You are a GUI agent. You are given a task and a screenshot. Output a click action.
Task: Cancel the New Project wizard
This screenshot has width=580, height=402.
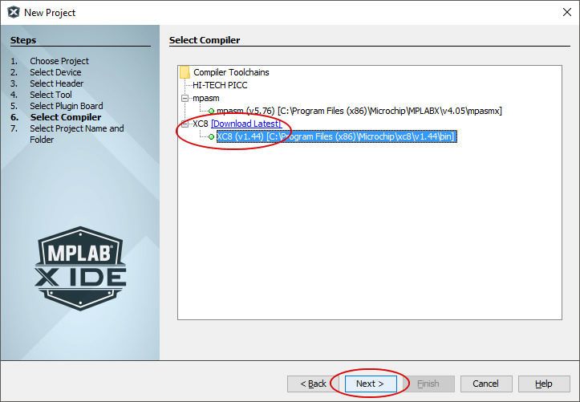tap(486, 384)
